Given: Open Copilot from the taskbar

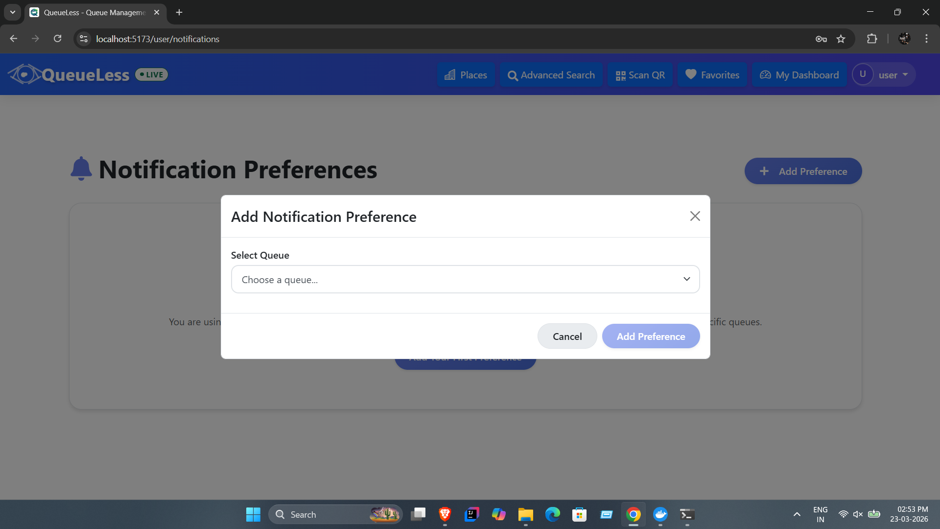Looking at the screenshot, I should [499, 514].
